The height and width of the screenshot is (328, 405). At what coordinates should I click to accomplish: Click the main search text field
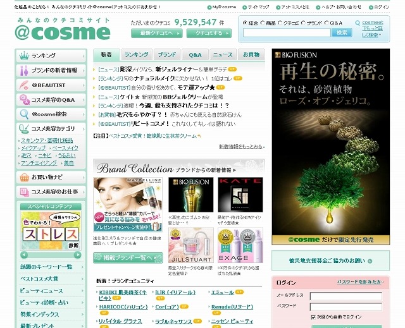(x=287, y=33)
